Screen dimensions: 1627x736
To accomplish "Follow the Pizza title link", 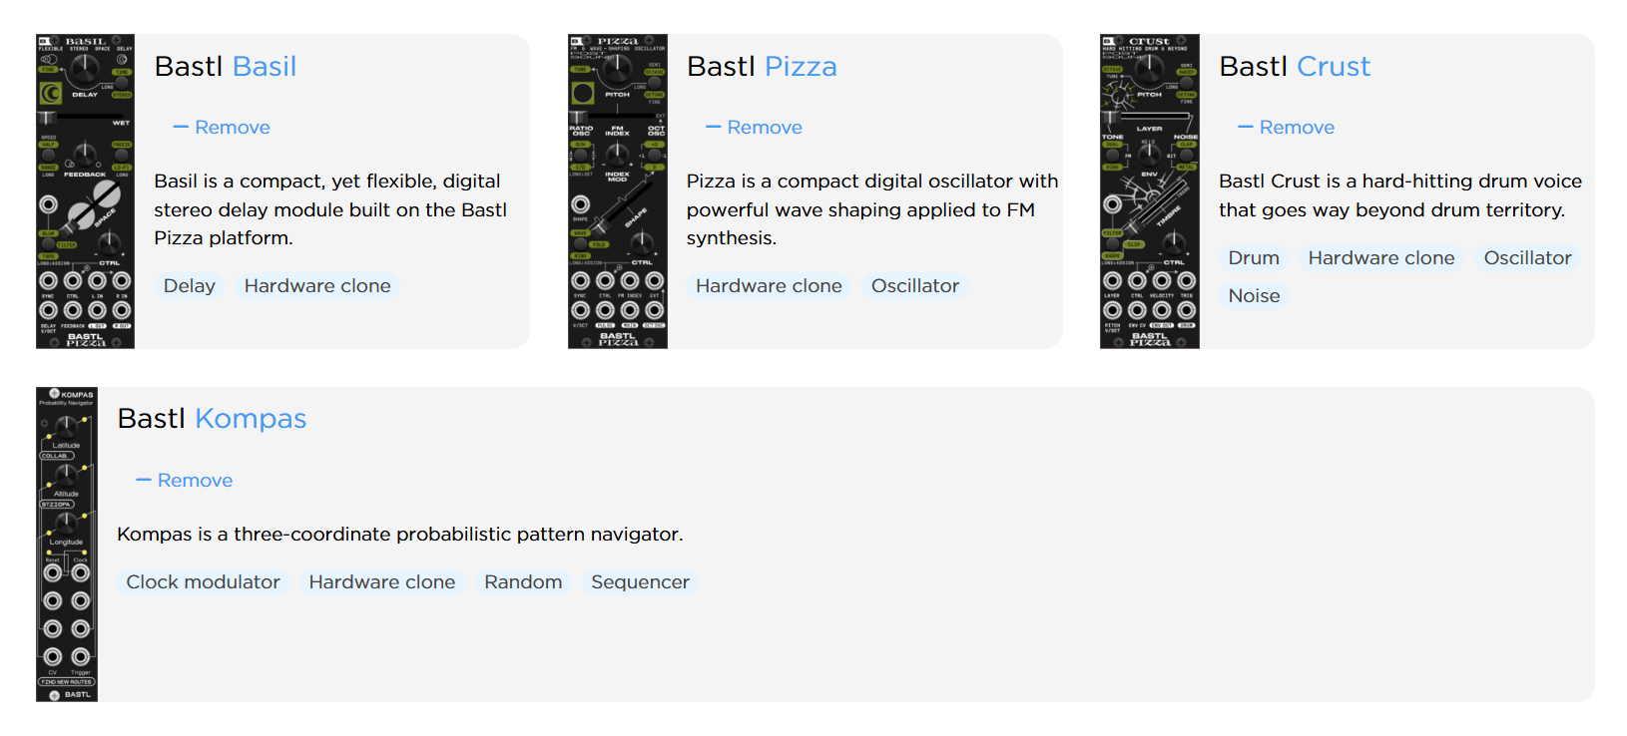I will coord(801,67).
